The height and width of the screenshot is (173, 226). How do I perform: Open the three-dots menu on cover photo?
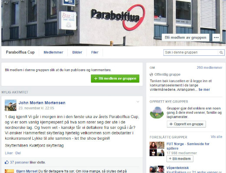click(216, 38)
